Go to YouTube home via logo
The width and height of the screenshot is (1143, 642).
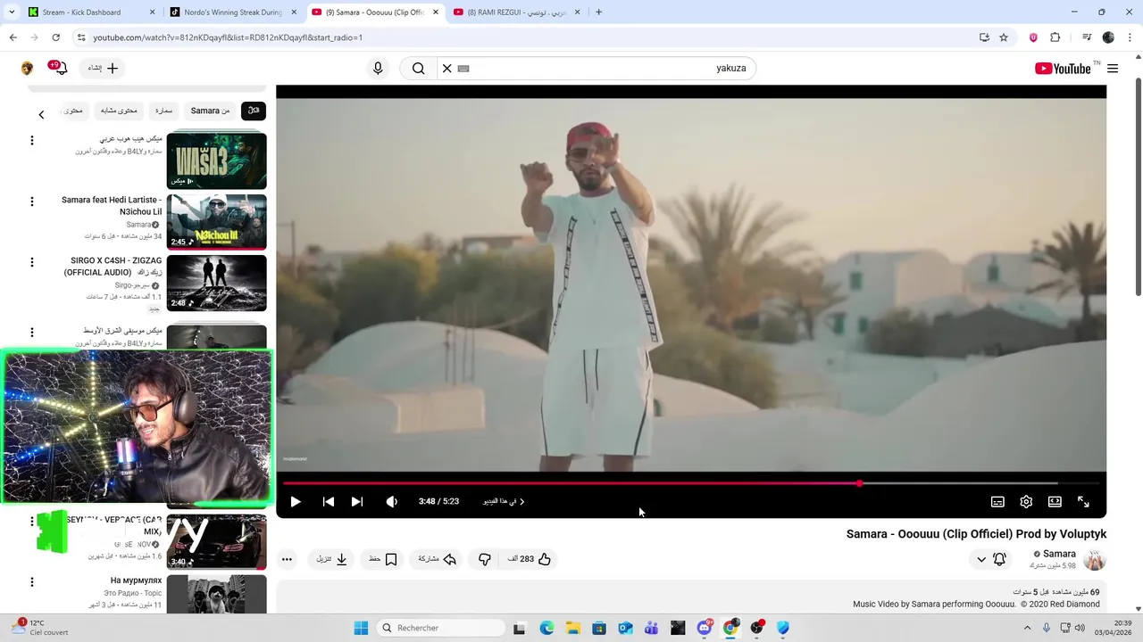coord(1063,69)
